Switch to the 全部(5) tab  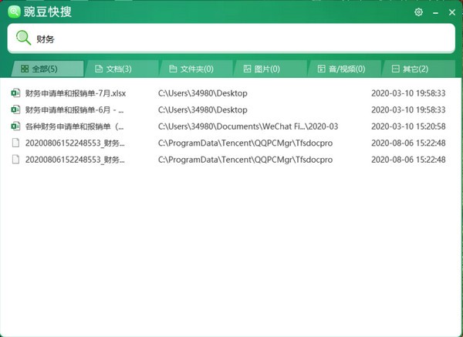point(45,69)
